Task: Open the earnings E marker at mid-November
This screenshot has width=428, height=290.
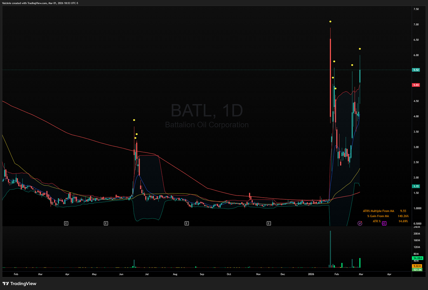Action: (x=268, y=223)
